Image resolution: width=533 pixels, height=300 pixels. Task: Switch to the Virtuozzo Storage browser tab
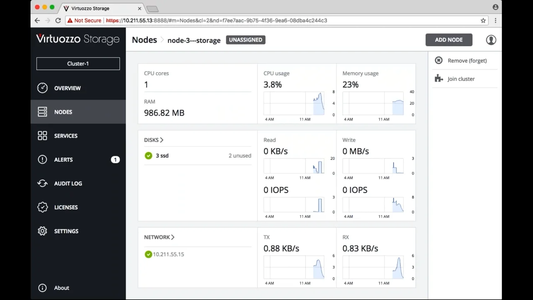(90, 8)
